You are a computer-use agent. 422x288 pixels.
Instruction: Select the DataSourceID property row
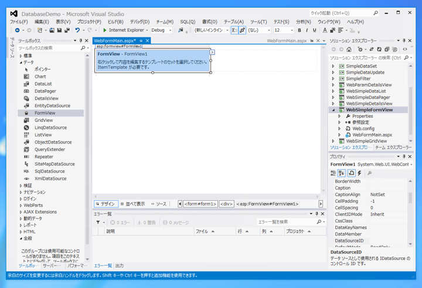pyautogui.click(x=371, y=241)
